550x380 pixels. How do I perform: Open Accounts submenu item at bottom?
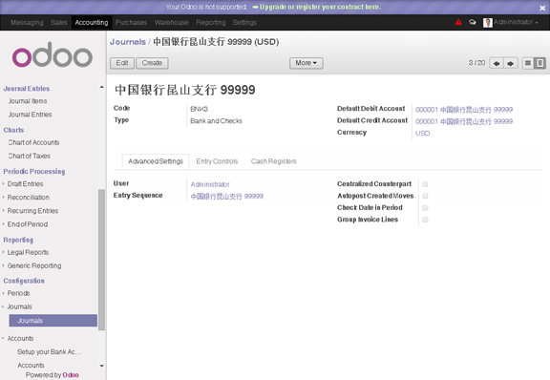point(31,366)
